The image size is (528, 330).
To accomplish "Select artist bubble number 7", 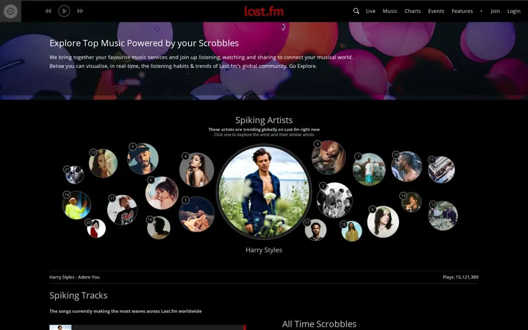I will pyautogui.click(x=369, y=169).
